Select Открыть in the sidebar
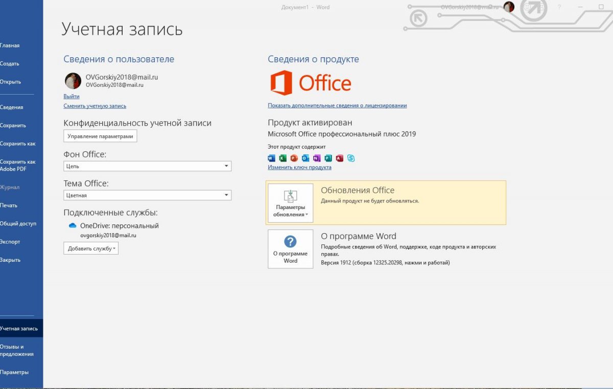The image size is (613, 389). coord(10,82)
